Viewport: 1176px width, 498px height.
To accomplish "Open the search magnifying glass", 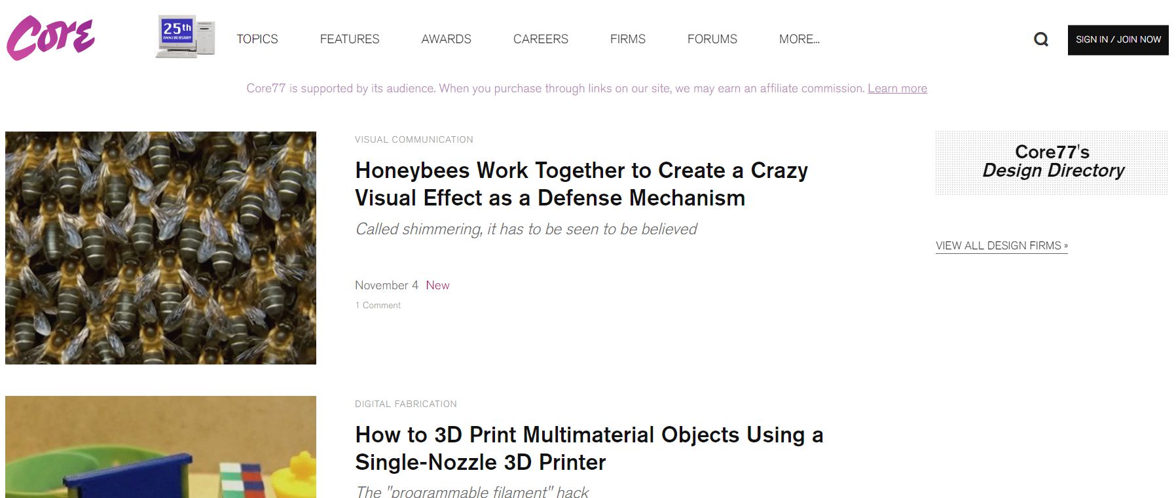I will pyautogui.click(x=1040, y=40).
